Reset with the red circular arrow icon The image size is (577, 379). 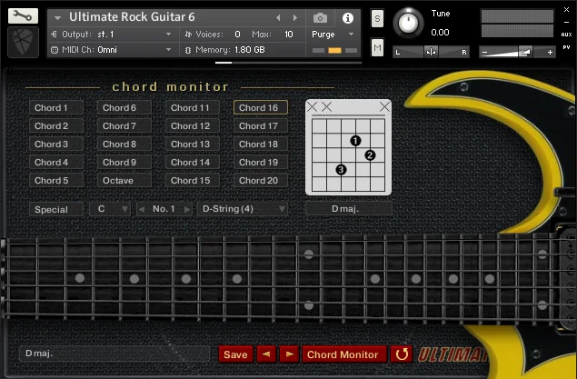click(x=402, y=354)
